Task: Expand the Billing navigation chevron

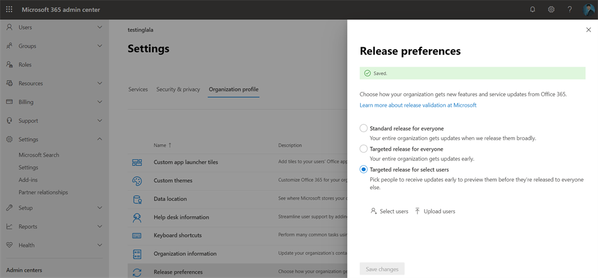Action: pos(100,102)
